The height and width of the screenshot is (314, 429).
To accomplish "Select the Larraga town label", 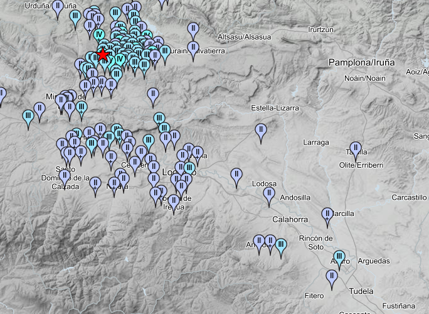I will click(315, 143).
